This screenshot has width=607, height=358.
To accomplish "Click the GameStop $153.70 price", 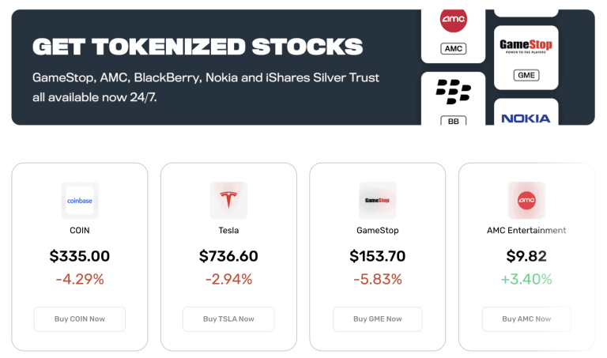I will (x=377, y=256).
